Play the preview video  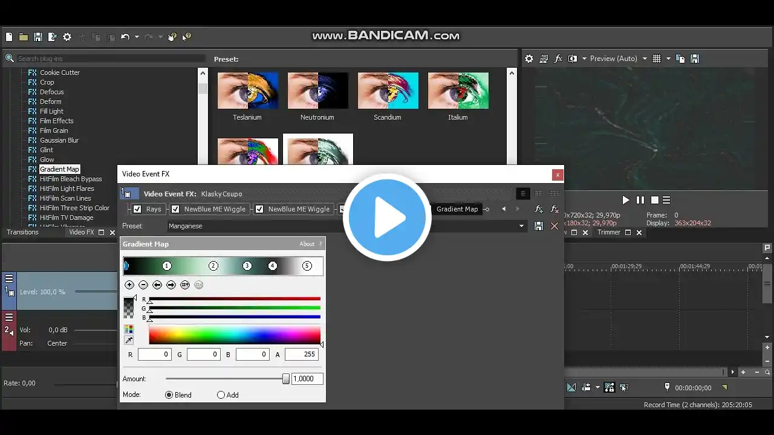click(x=626, y=200)
